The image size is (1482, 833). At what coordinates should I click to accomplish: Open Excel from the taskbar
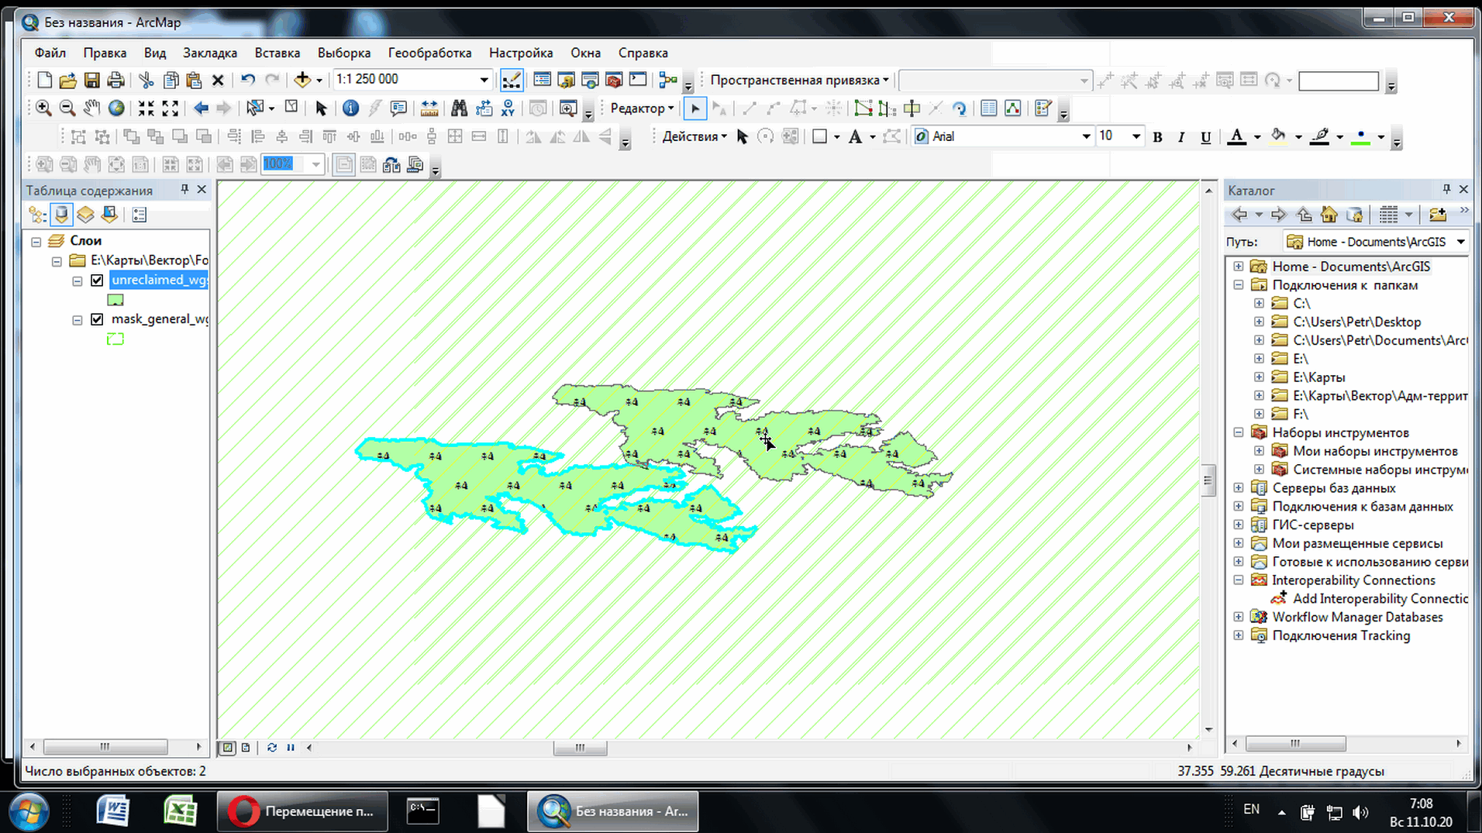180,811
